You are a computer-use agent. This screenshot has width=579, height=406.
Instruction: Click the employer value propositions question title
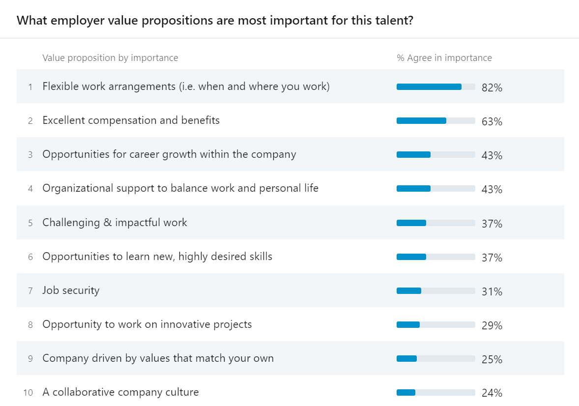(x=215, y=21)
